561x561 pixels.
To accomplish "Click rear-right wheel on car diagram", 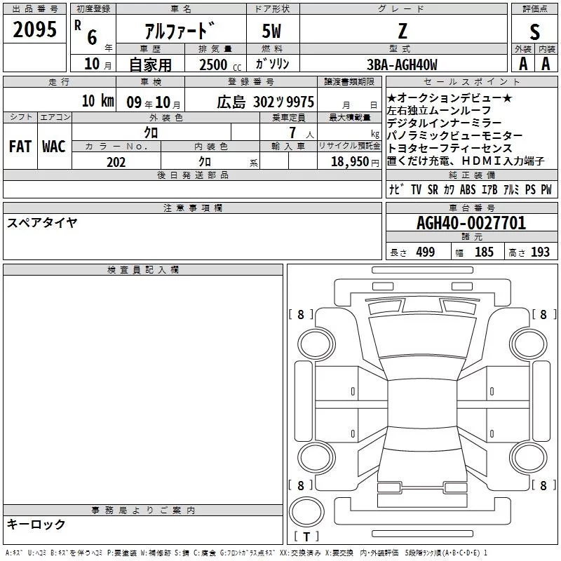I will tap(528, 458).
